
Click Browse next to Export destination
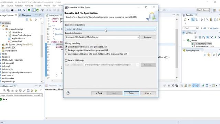pos(148,37)
